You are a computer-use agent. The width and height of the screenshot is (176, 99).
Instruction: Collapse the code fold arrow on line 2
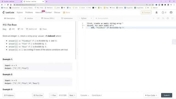pyautogui.click(x=84, y=26)
